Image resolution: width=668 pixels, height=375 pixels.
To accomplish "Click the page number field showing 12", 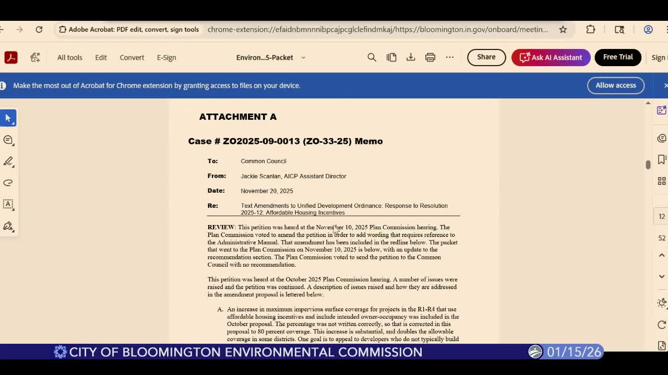I will click(x=661, y=216).
